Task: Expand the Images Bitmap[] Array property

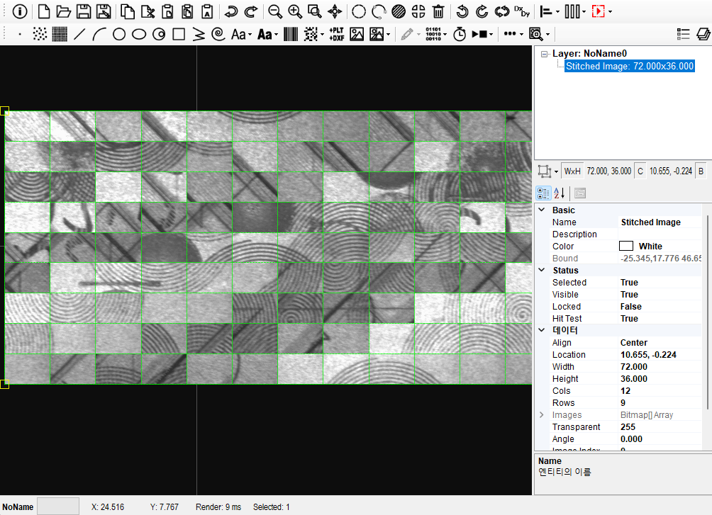Action: pyautogui.click(x=542, y=415)
